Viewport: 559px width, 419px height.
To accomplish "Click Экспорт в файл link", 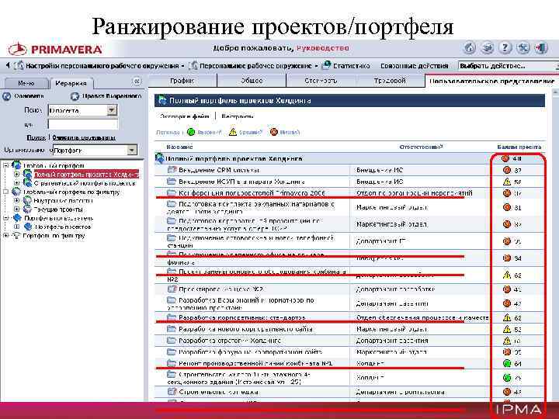I will [x=184, y=116].
